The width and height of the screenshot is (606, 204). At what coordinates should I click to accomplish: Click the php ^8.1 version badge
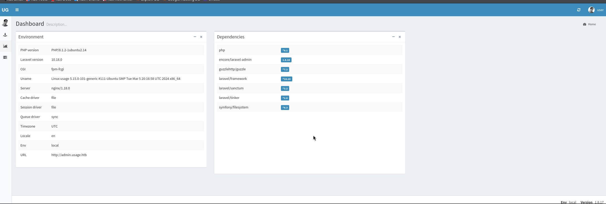[x=285, y=50]
